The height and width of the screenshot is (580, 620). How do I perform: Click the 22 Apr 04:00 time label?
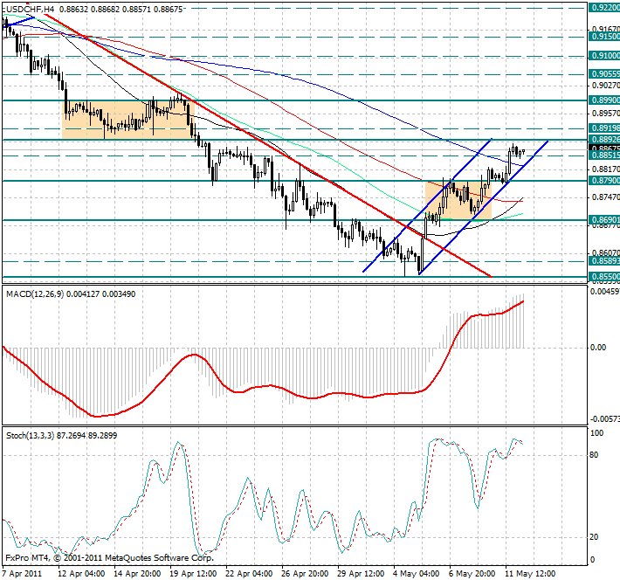249,573
